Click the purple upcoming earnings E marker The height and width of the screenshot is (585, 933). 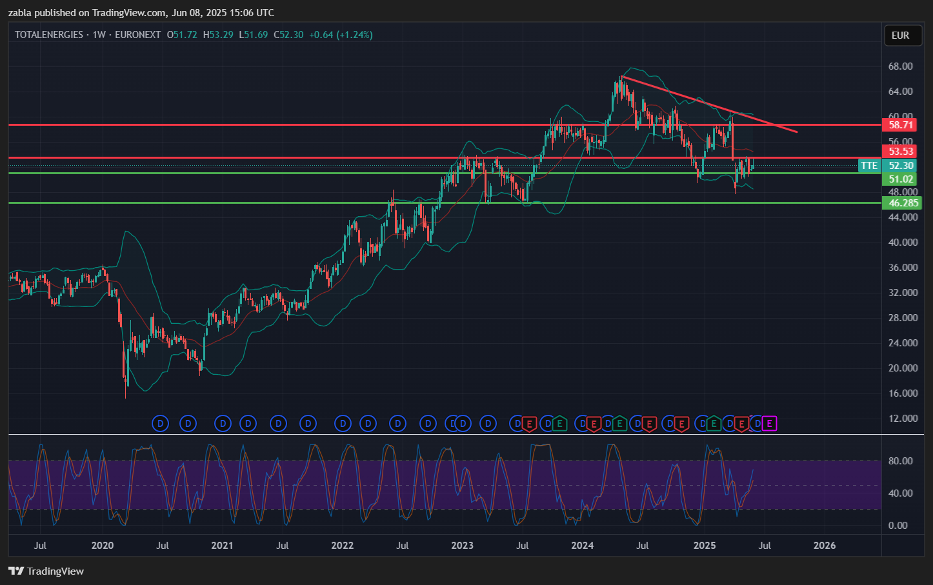[x=768, y=424]
